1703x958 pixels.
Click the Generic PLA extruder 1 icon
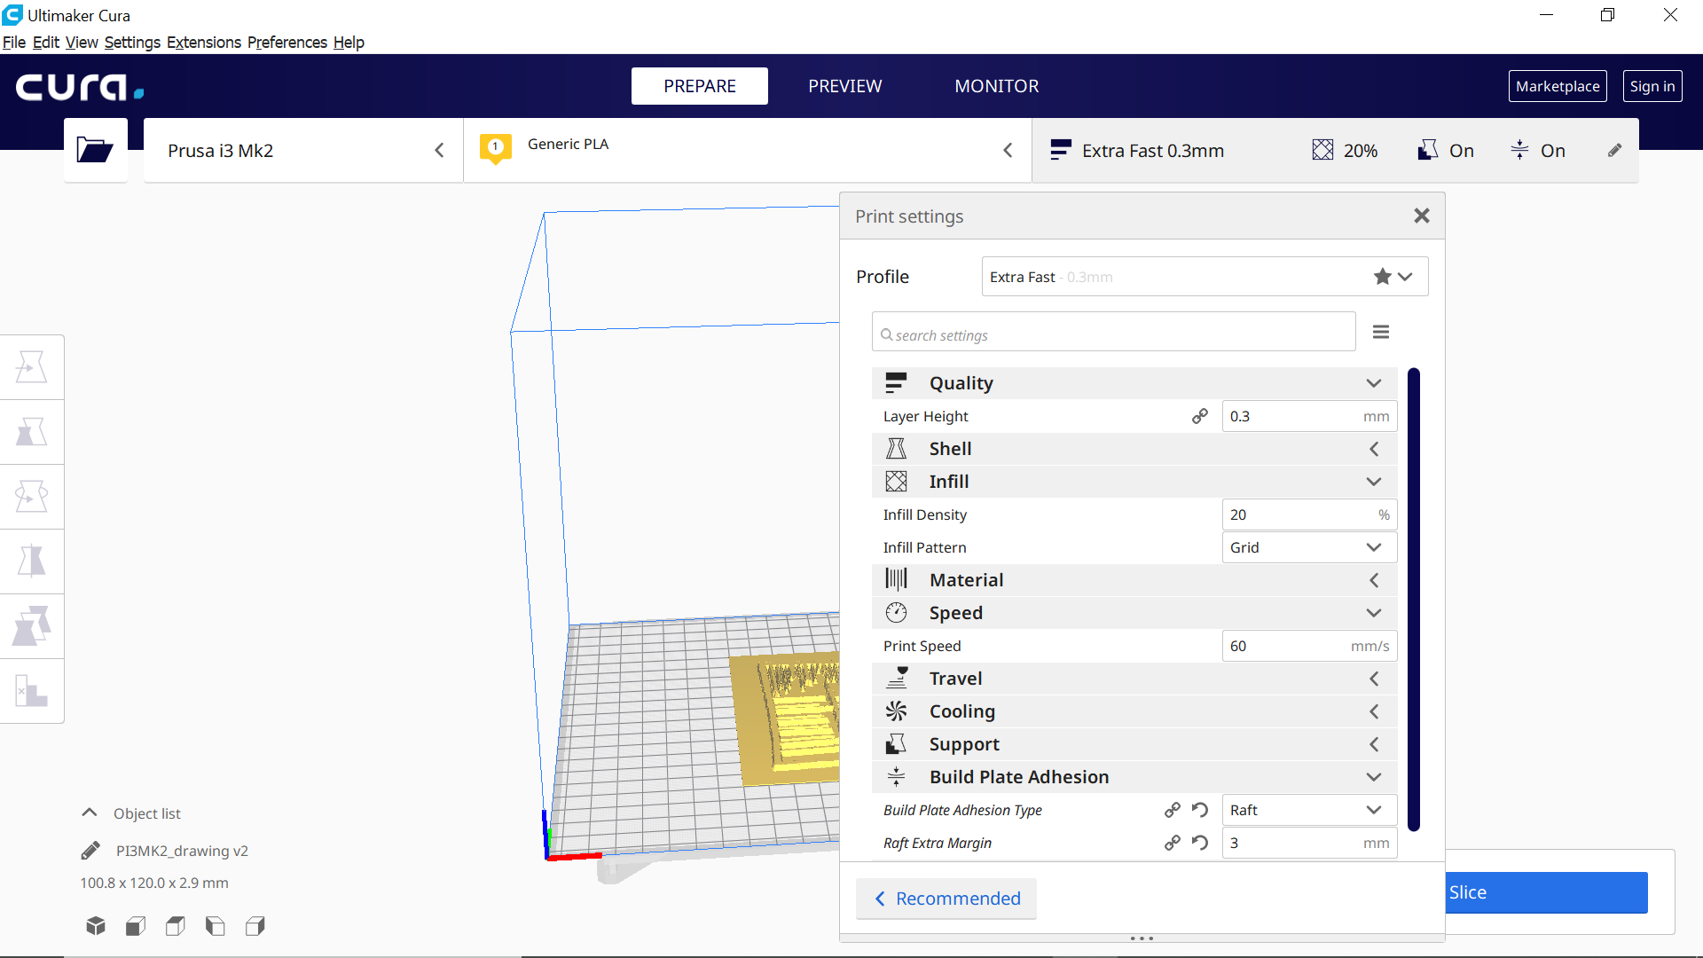pyautogui.click(x=496, y=148)
